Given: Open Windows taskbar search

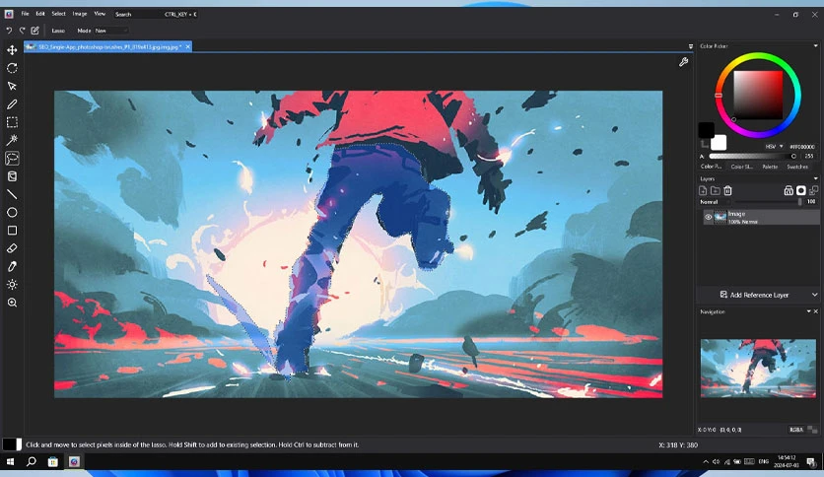Looking at the screenshot, I should [32, 462].
